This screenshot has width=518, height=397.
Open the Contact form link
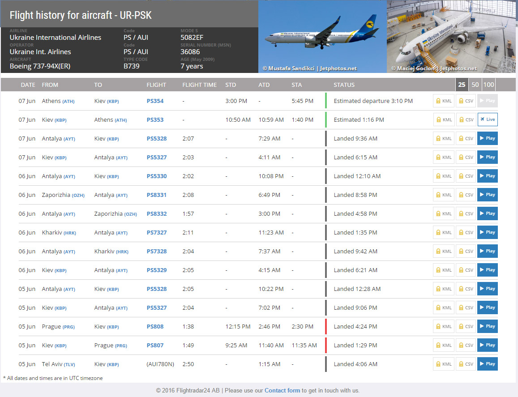(x=282, y=390)
